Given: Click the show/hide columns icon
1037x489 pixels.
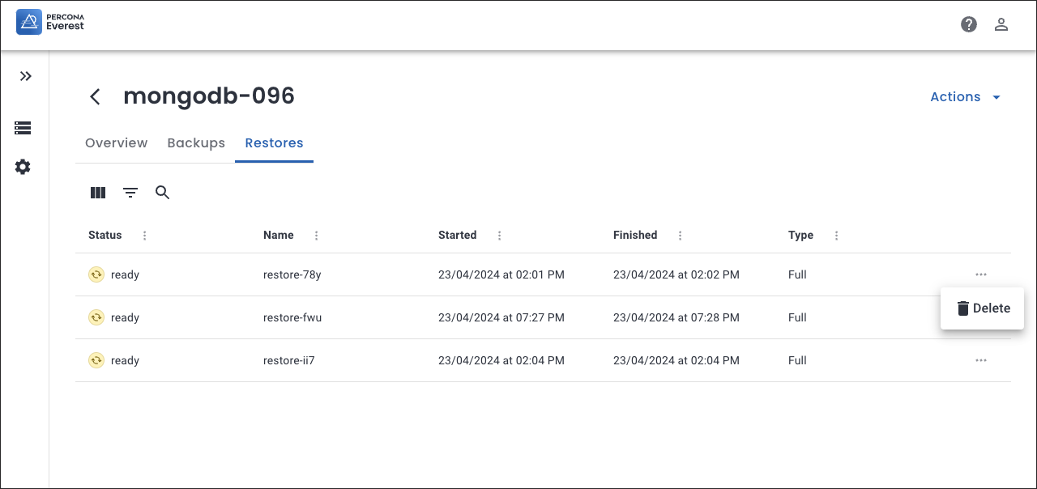Looking at the screenshot, I should coord(98,193).
